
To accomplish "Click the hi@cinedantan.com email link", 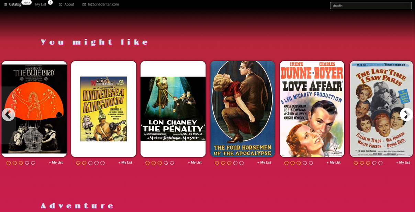I will 103,4.
